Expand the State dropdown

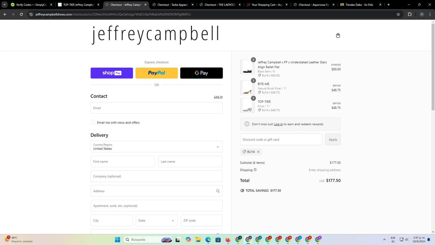click(157, 220)
